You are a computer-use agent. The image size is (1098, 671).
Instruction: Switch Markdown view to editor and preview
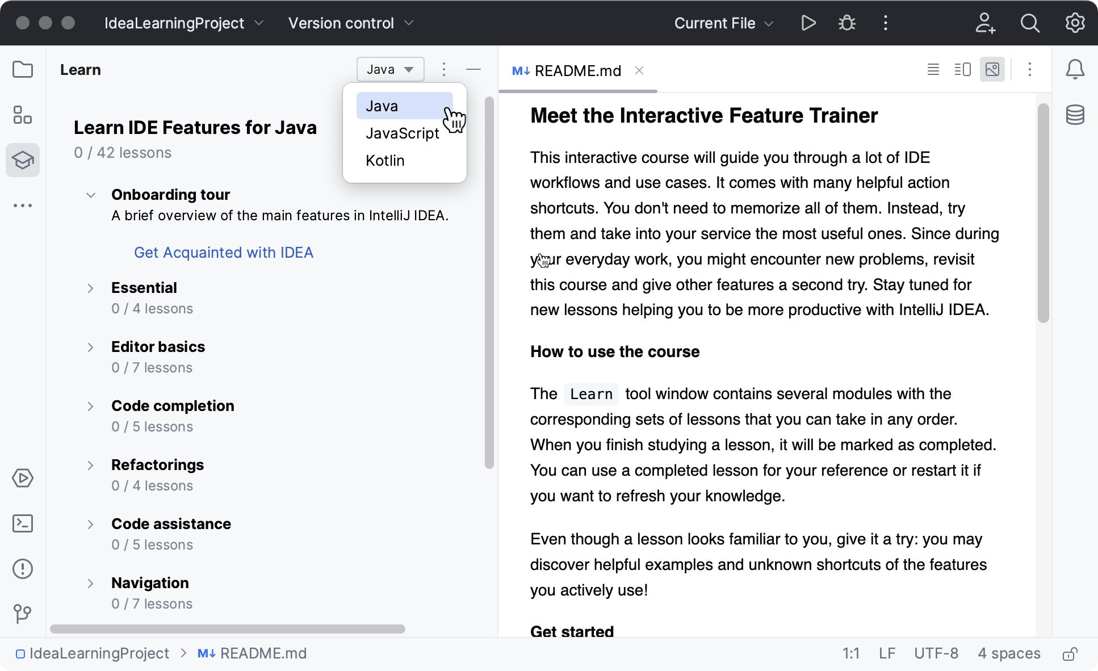click(963, 70)
